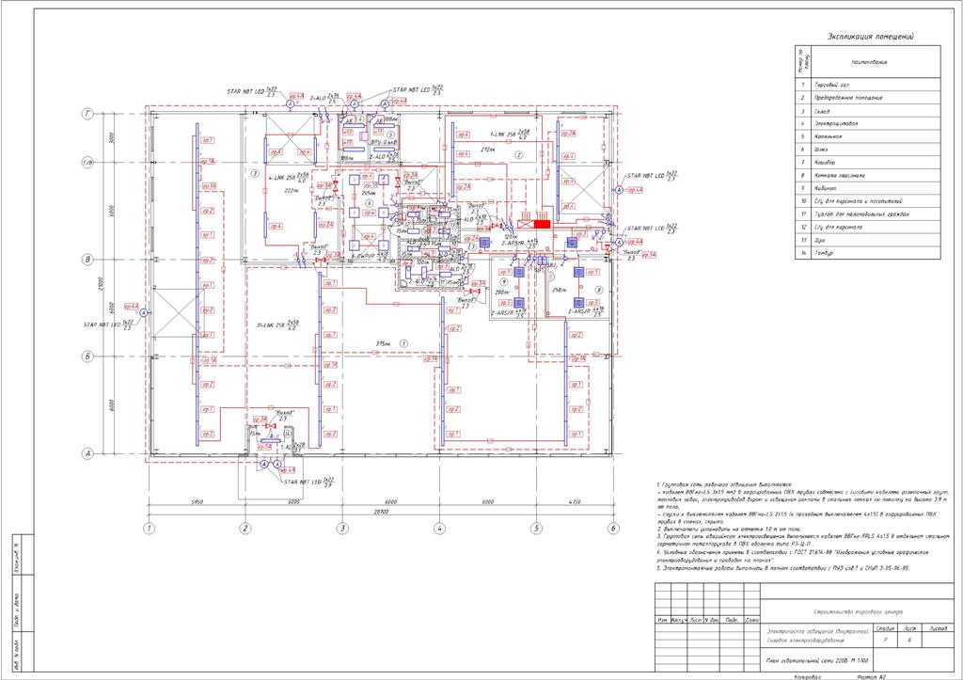The image size is (963, 680).
Task: Select the 31-LNK 258 luminaire label
Action: click(x=276, y=325)
